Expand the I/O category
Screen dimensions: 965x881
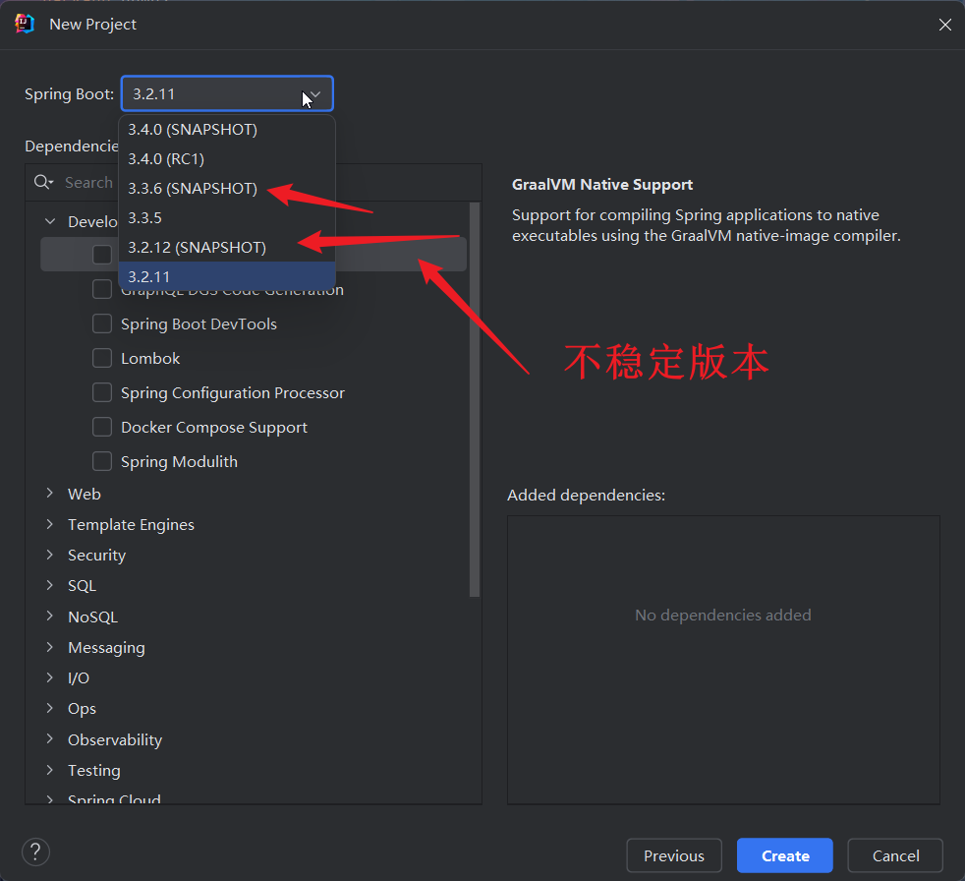[50, 677]
